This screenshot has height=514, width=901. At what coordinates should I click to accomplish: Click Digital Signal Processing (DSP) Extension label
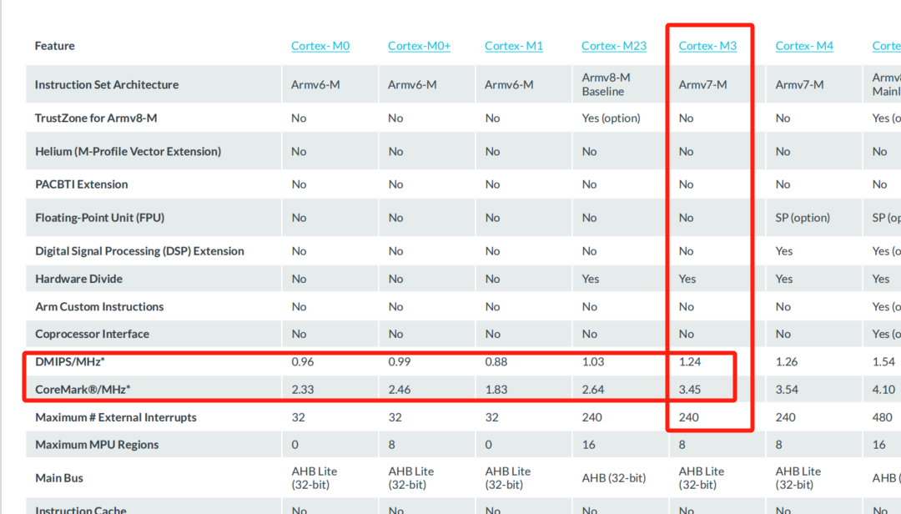click(x=139, y=250)
